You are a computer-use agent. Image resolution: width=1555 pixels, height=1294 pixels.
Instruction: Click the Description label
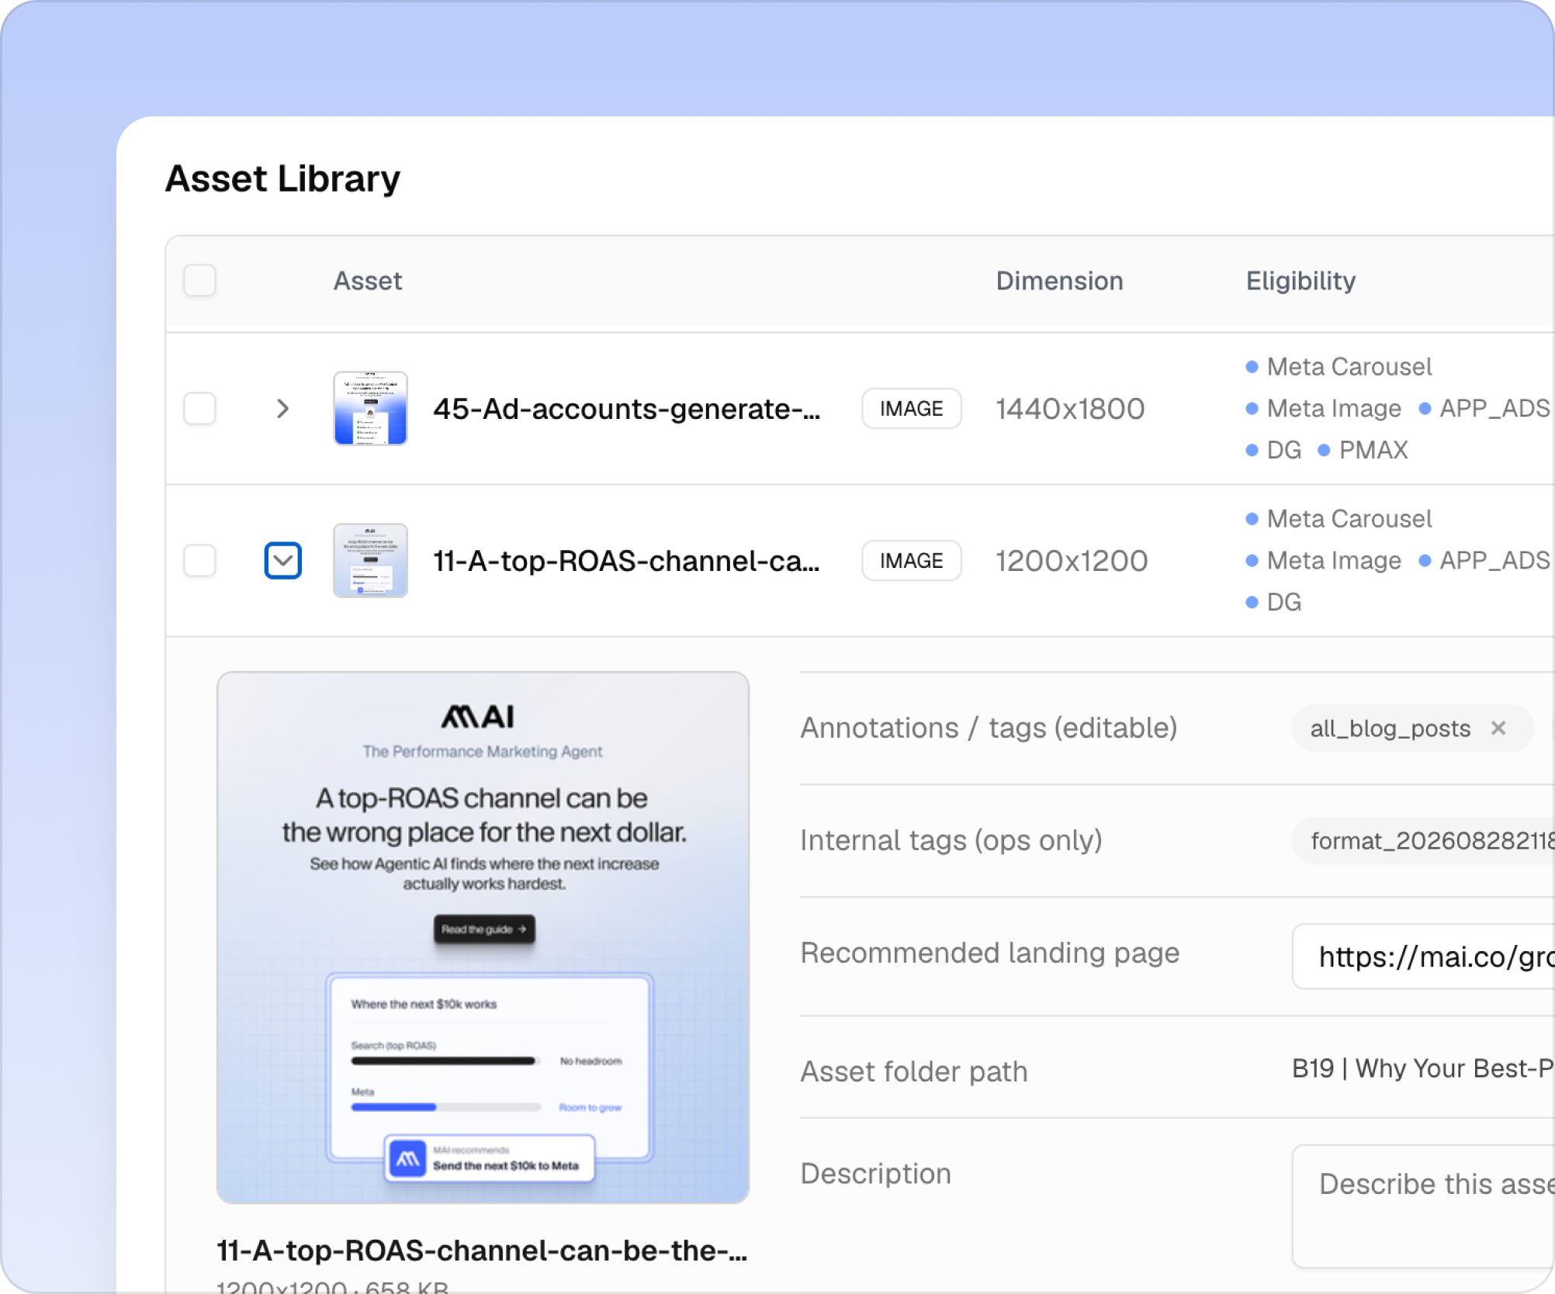point(876,1174)
